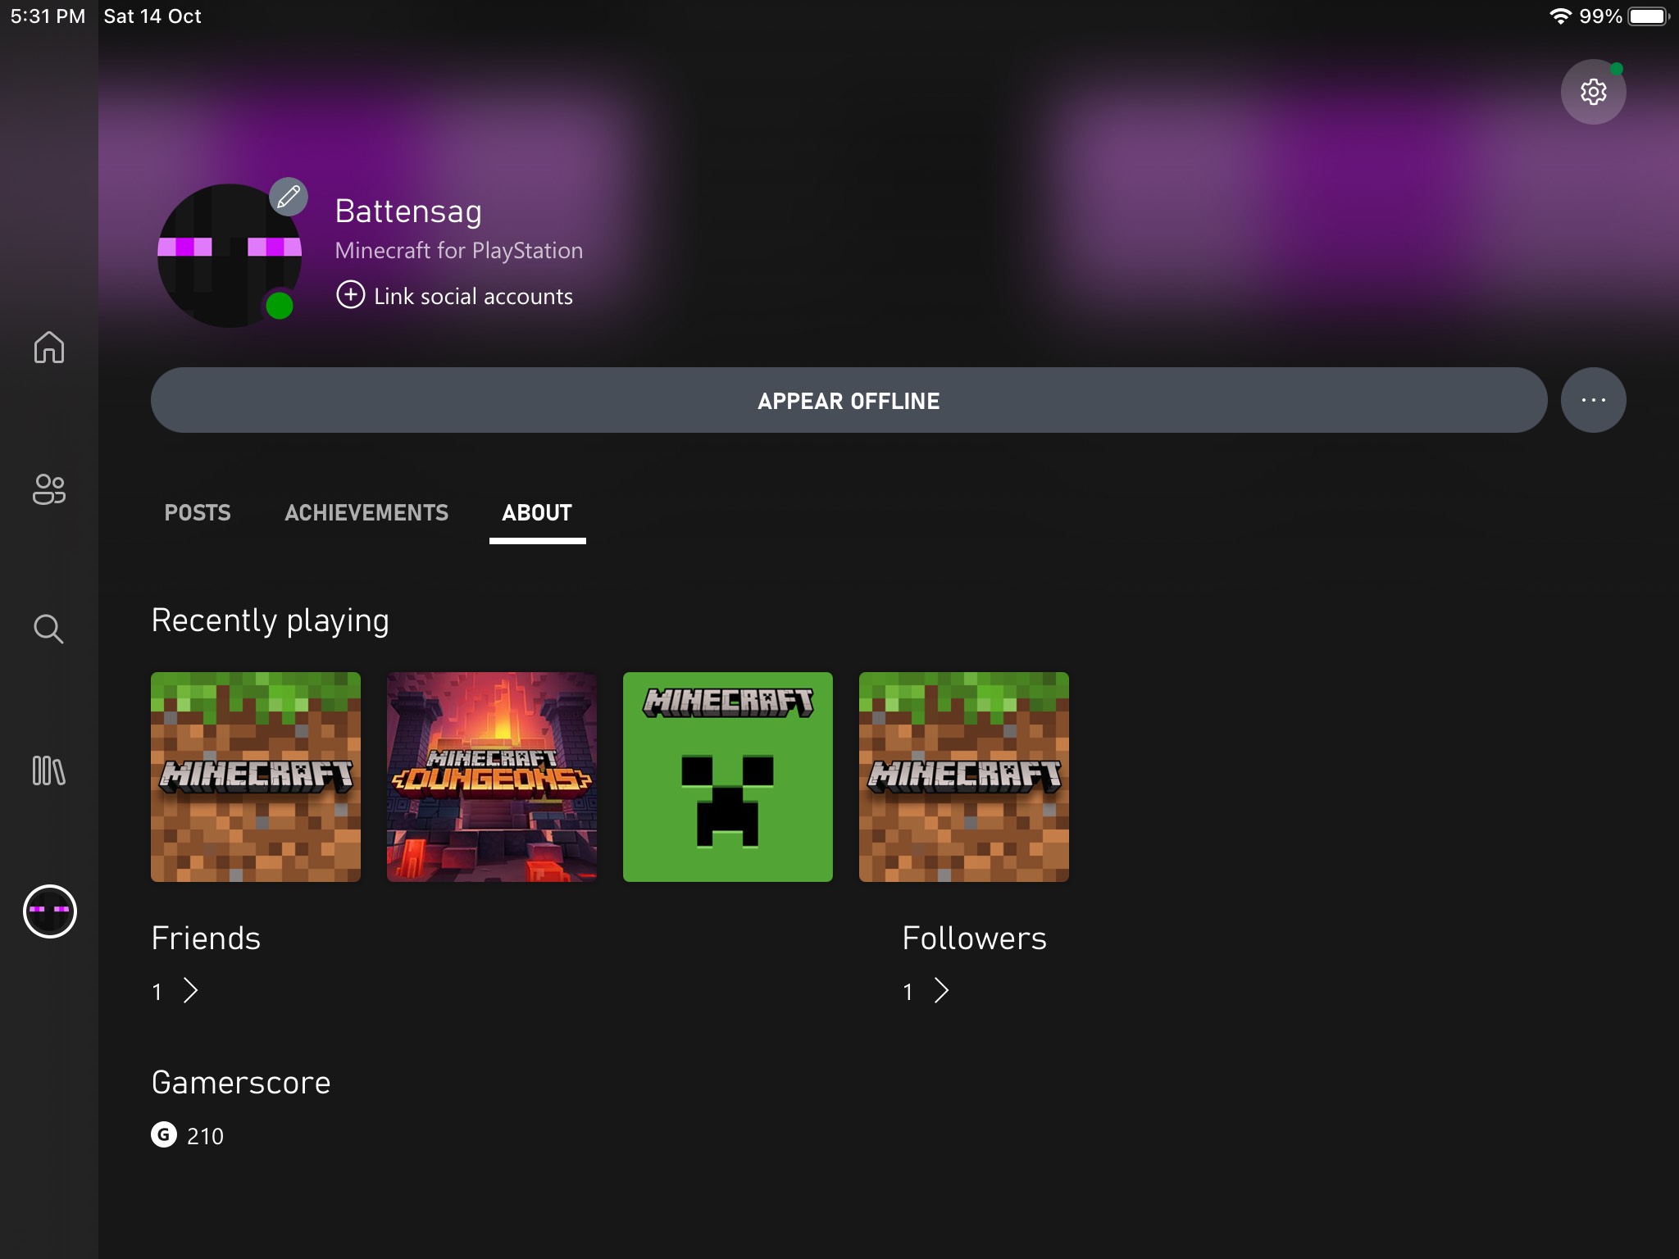Select the profile avatar sidebar icon
The image size is (1679, 1259).
(x=50, y=911)
